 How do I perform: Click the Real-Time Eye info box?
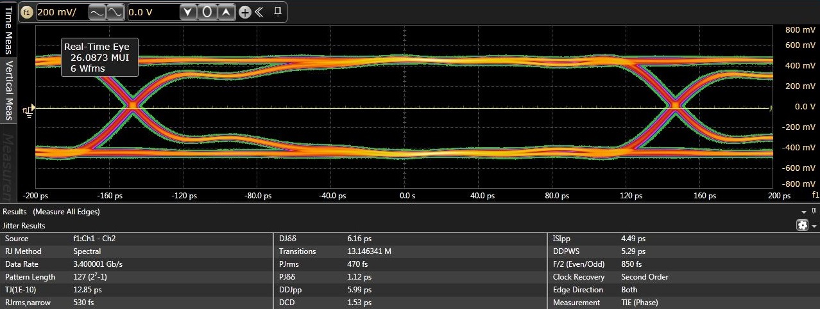pyautogui.click(x=99, y=57)
